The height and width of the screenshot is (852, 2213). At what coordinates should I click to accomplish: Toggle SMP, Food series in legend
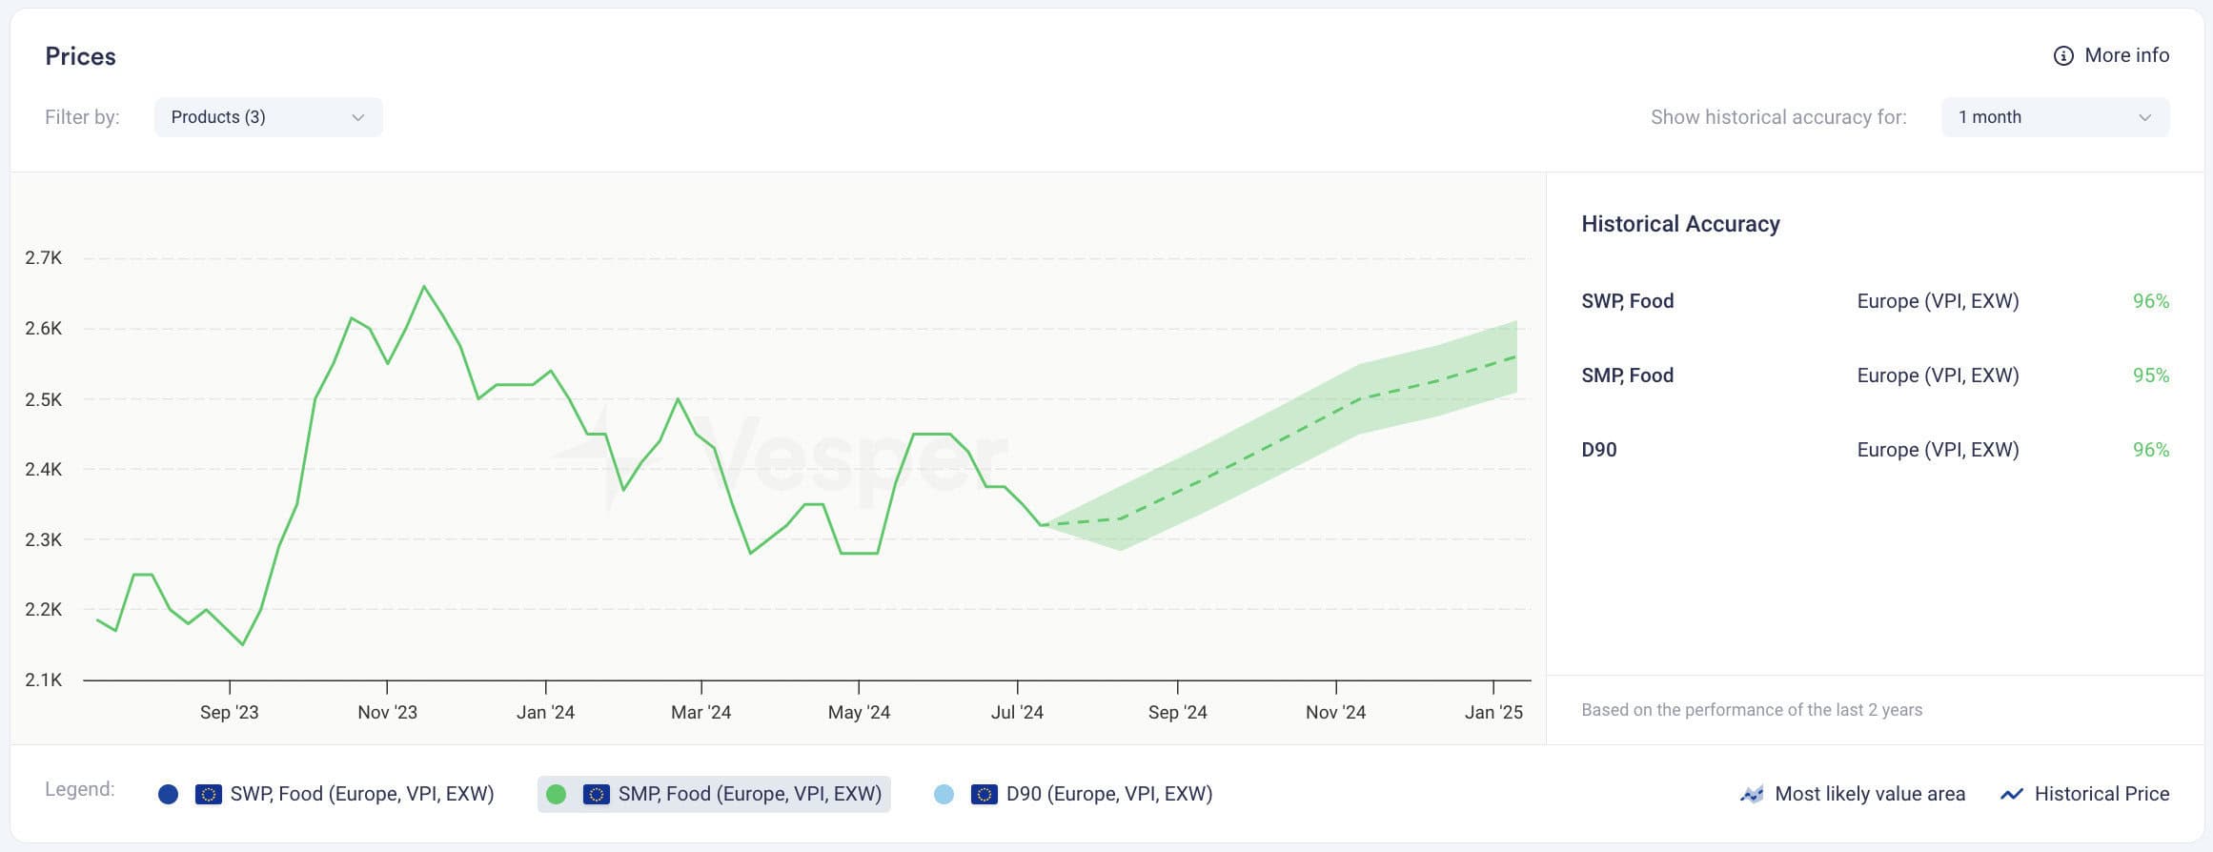click(x=714, y=794)
